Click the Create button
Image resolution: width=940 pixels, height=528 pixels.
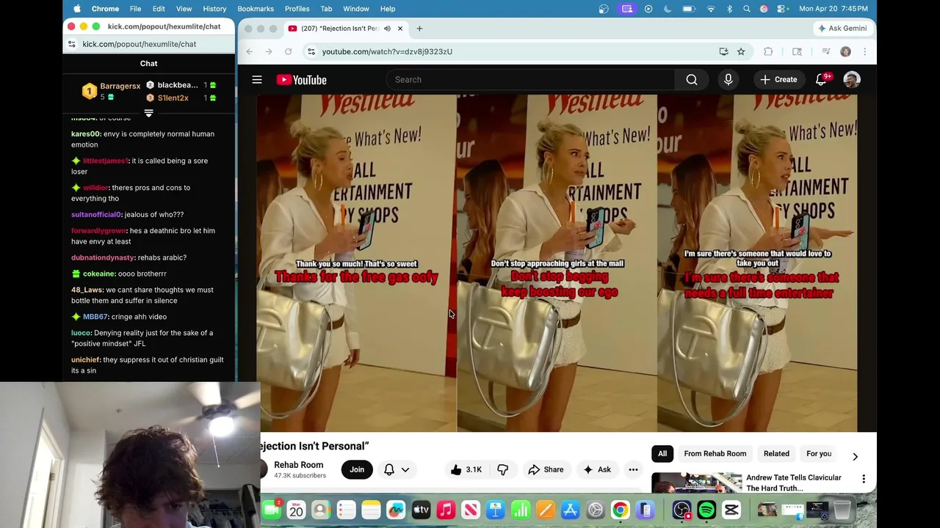tap(778, 80)
